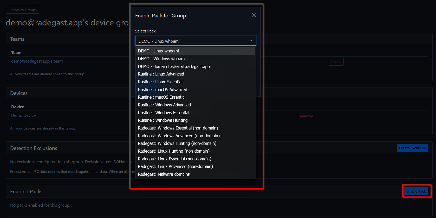Select Radegast: Windows Advanced (non-domain)

coord(196,136)
